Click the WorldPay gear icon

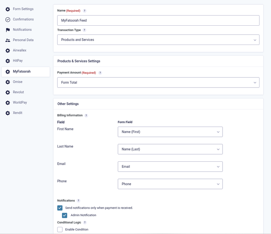click(7, 103)
